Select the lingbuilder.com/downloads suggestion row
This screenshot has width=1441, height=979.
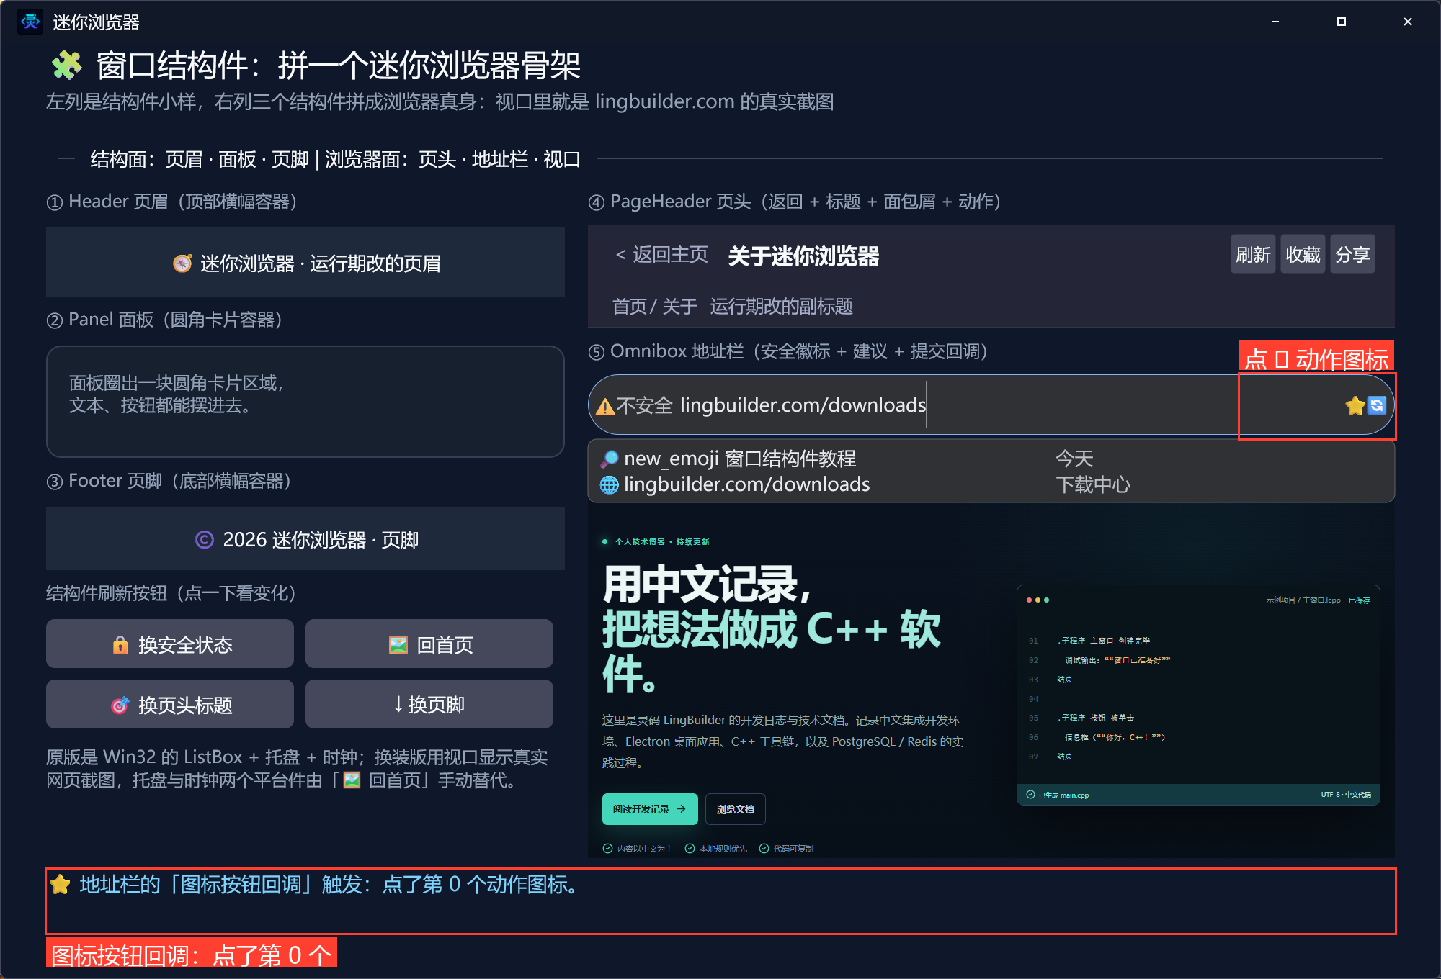(991, 484)
